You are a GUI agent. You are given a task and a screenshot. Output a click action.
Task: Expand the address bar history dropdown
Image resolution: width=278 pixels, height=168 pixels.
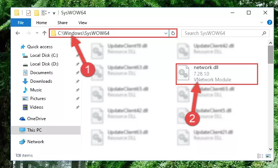coord(166,33)
